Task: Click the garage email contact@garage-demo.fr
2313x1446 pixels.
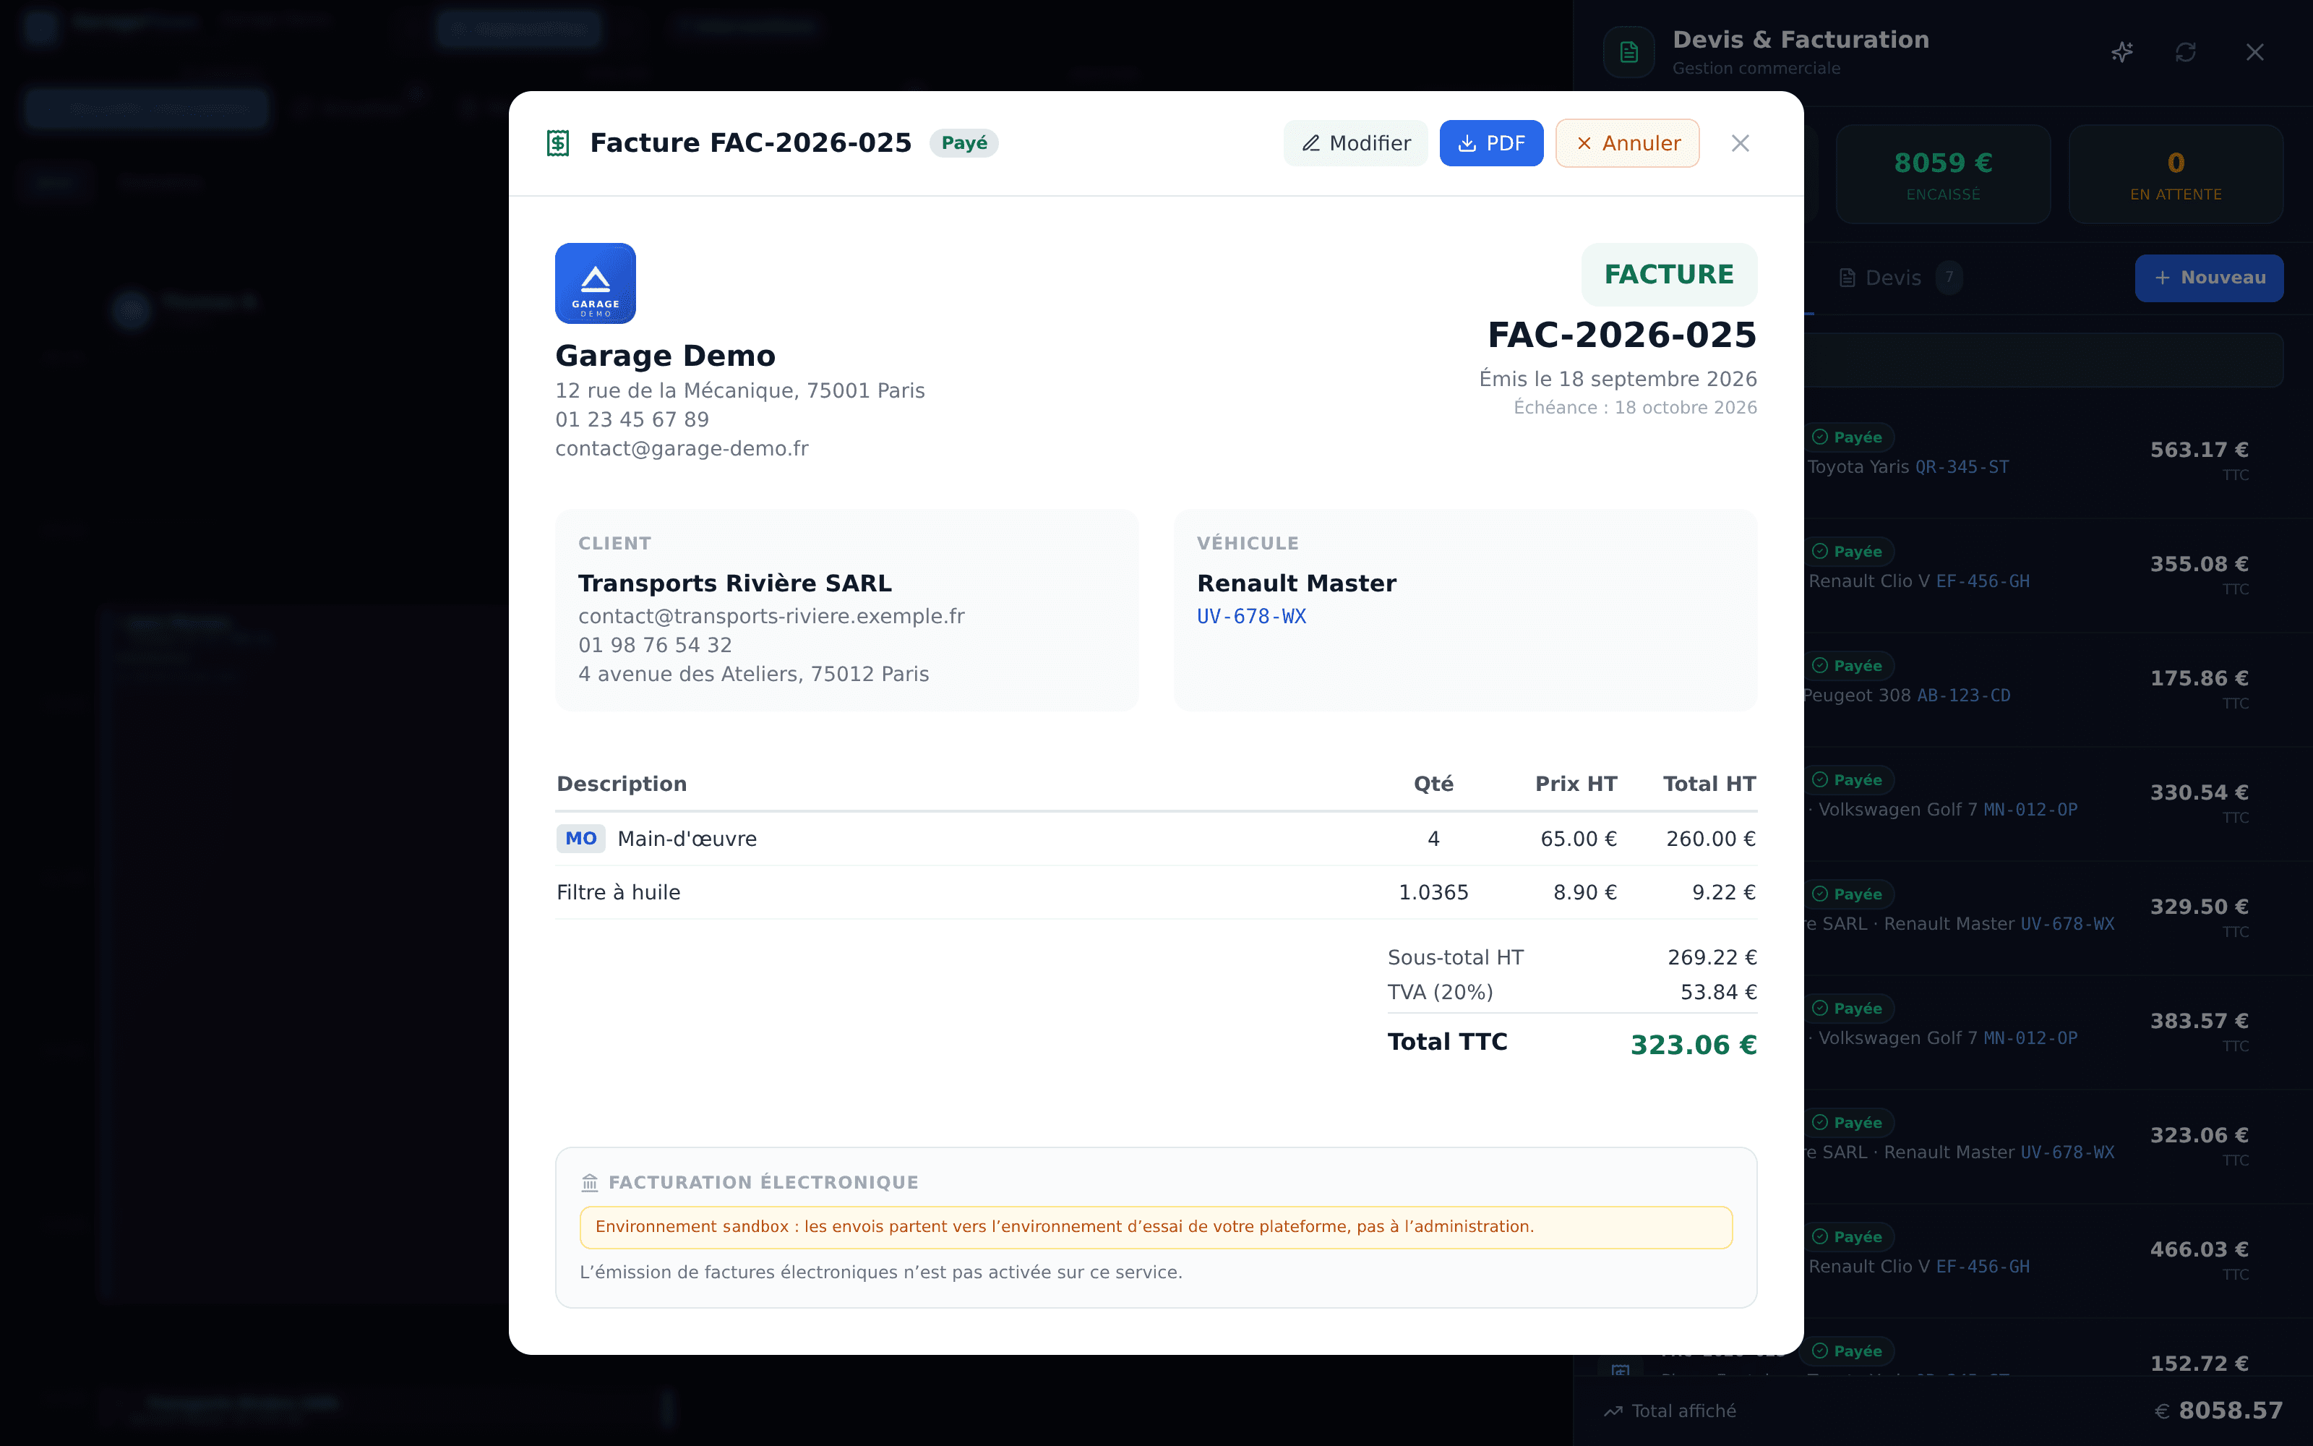Action: click(682, 448)
